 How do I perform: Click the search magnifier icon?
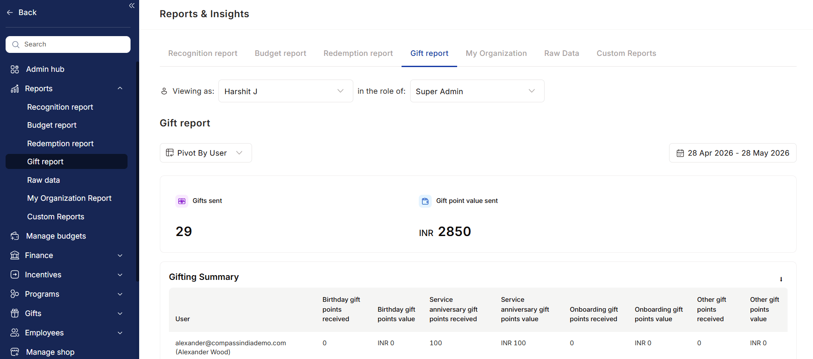(16, 44)
